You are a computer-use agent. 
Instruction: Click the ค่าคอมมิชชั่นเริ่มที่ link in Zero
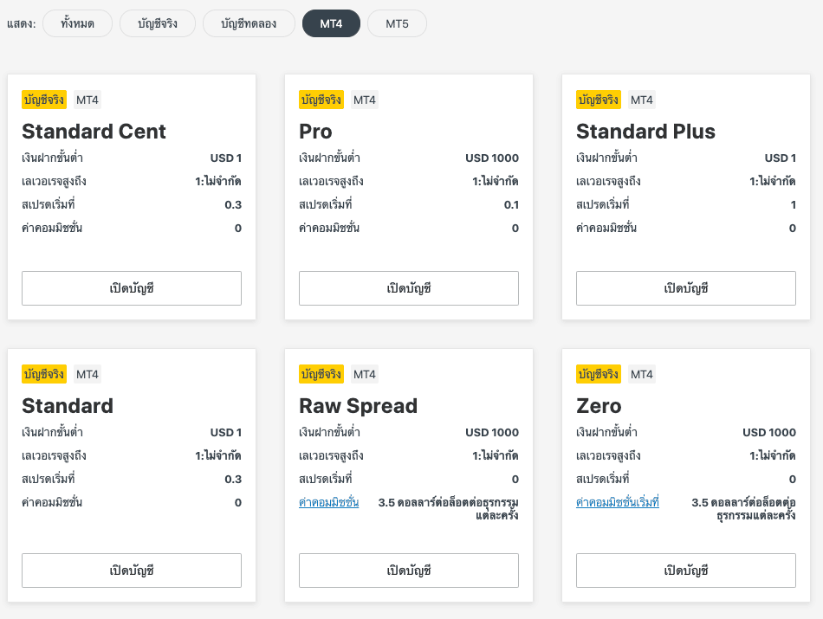pyautogui.click(x=617, y=502)
